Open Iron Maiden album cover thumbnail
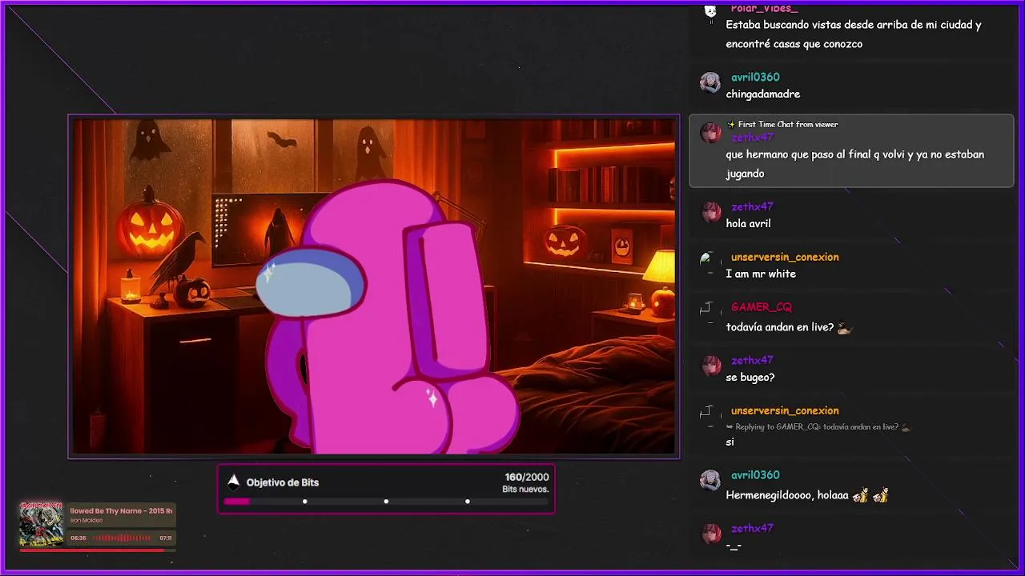The image size is (1025, 576). click(x=41, y=523)
